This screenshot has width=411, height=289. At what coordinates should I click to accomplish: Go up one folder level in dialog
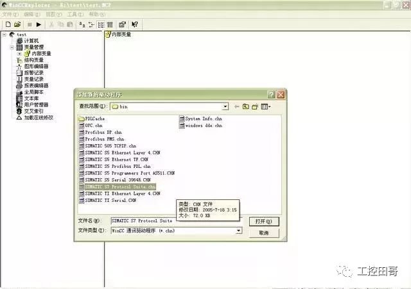(246, 107)
